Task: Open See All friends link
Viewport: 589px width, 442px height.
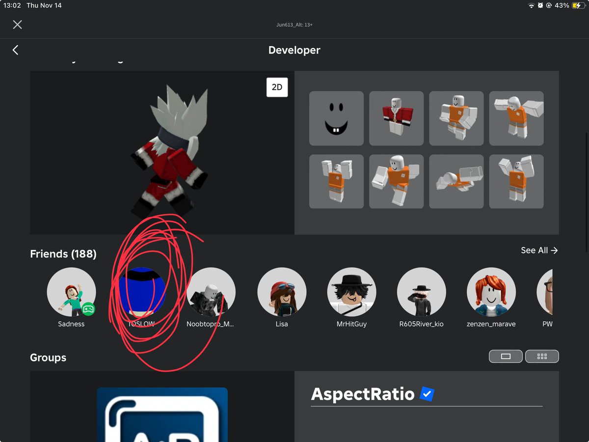Action: click(539, 250)
